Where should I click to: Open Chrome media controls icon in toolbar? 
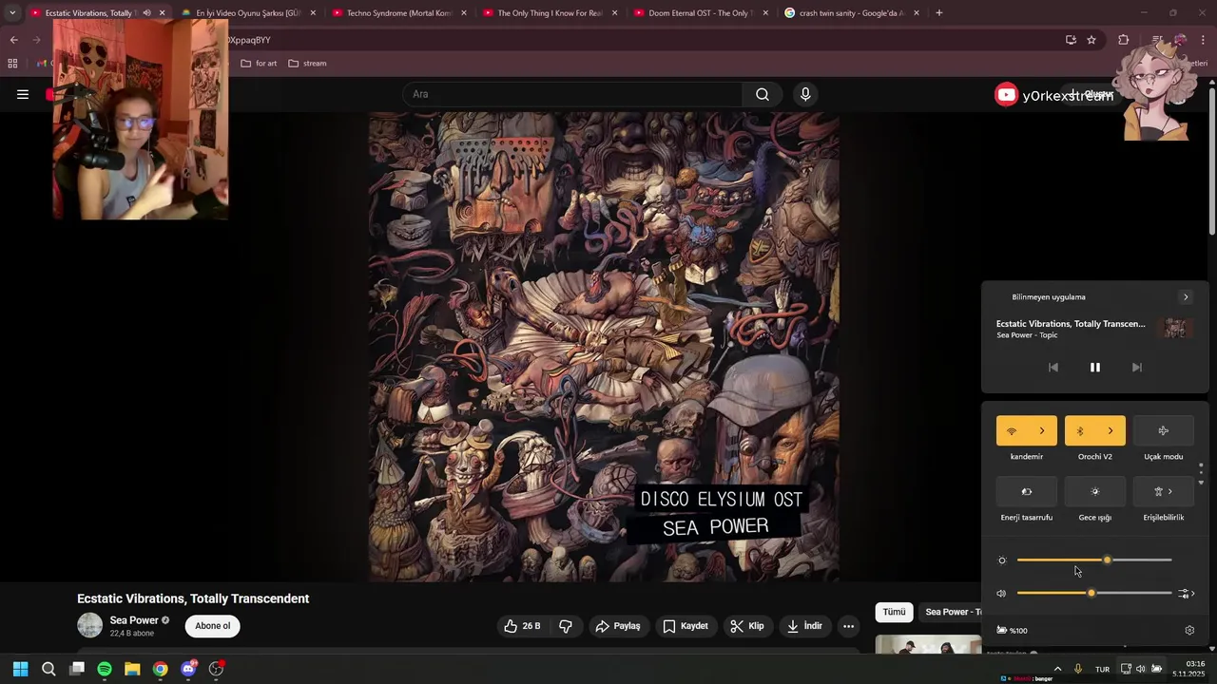tap(1157, 40)
